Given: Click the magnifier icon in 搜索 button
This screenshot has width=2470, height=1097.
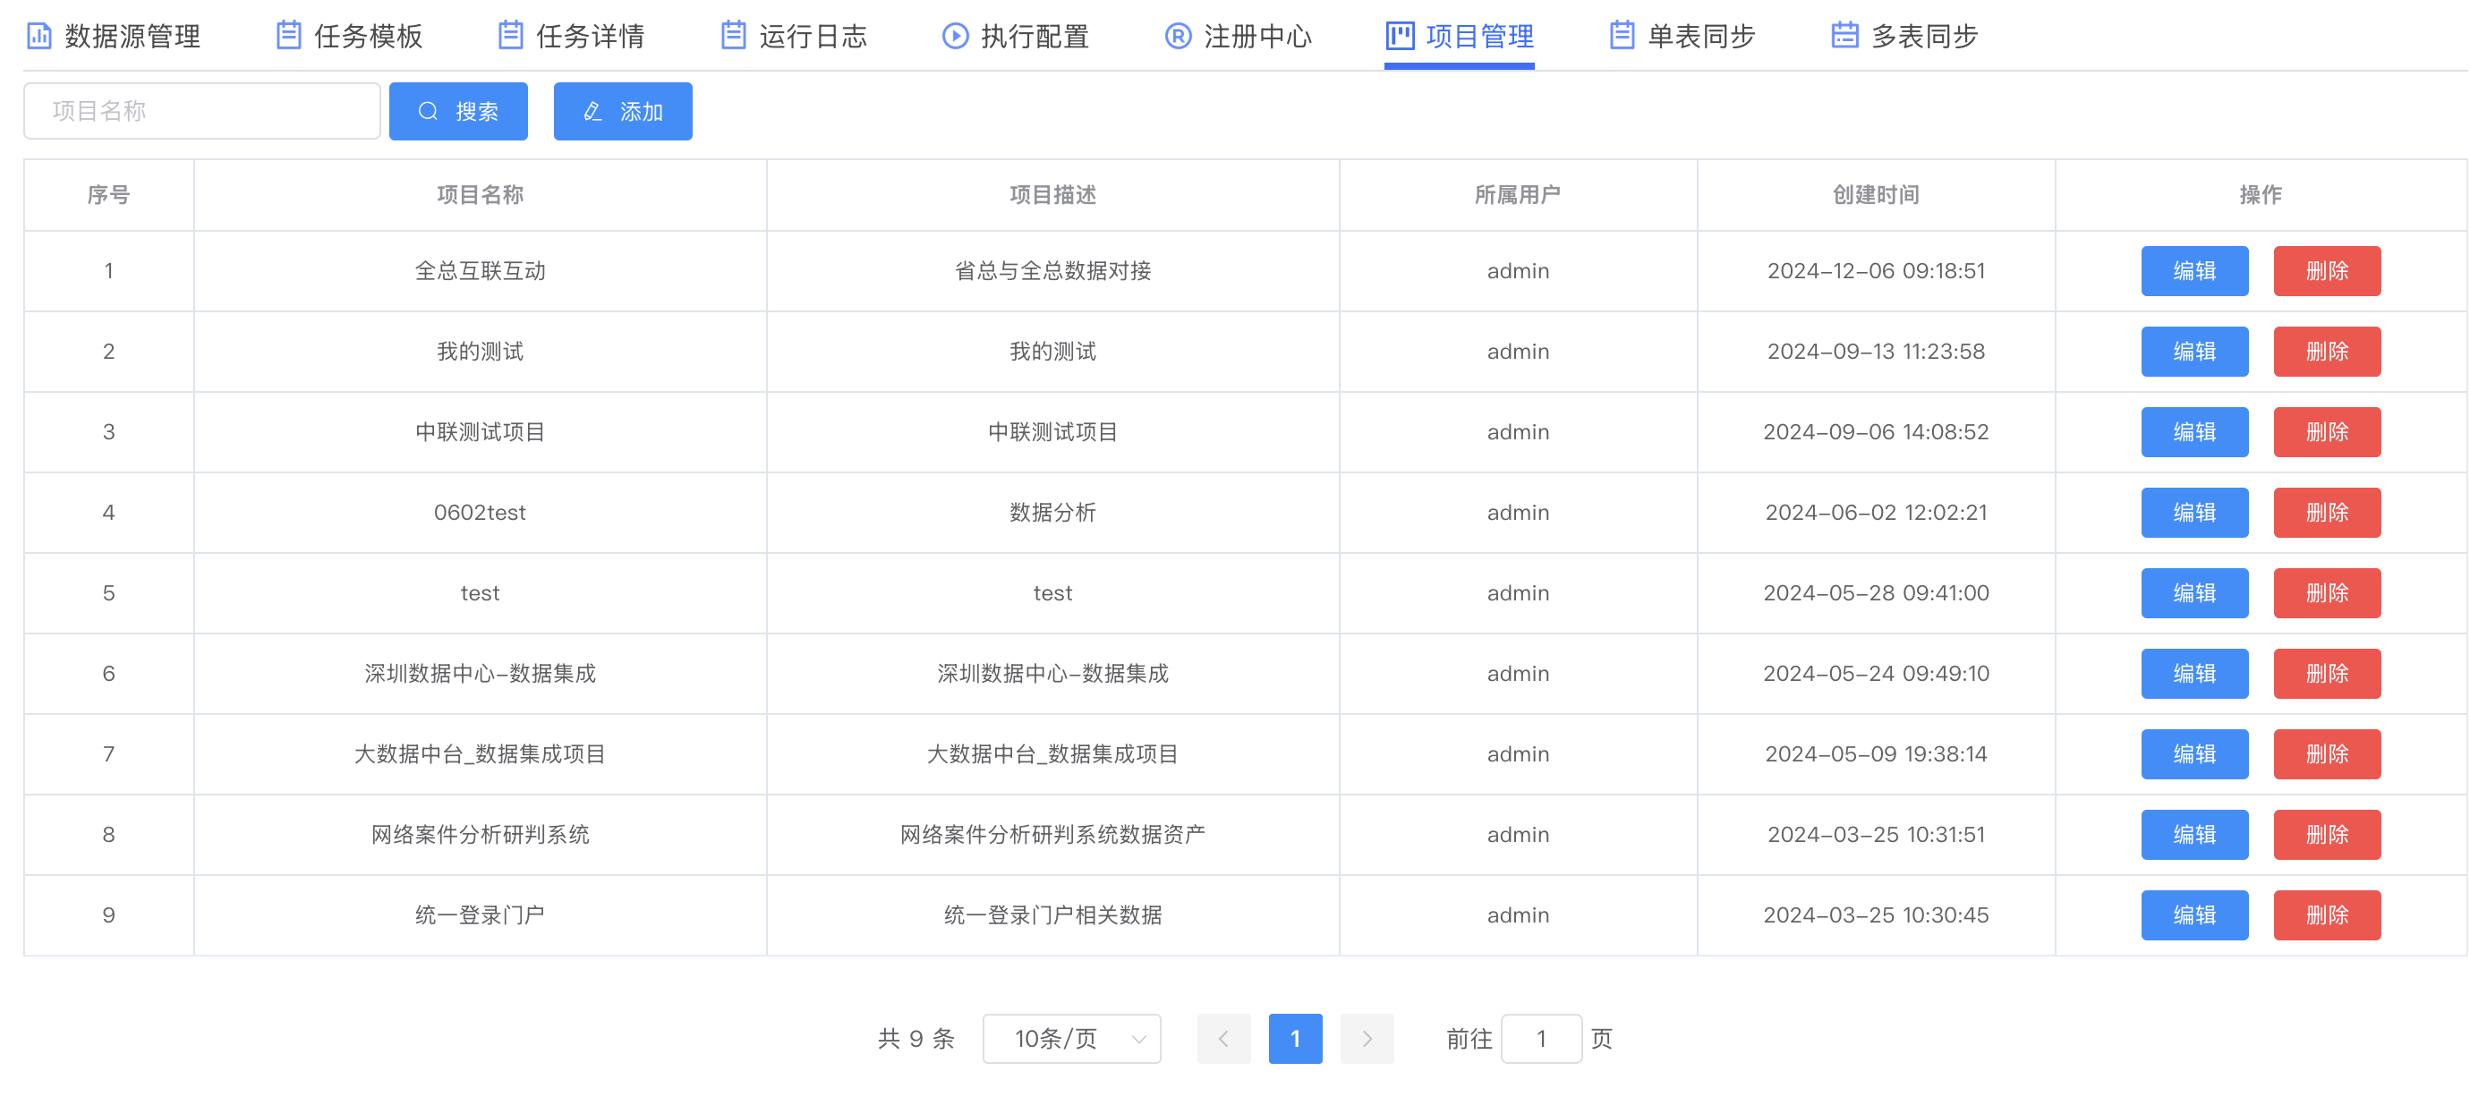Looking at the screenshot, I should pyautogui.click(x=429, y=111).
